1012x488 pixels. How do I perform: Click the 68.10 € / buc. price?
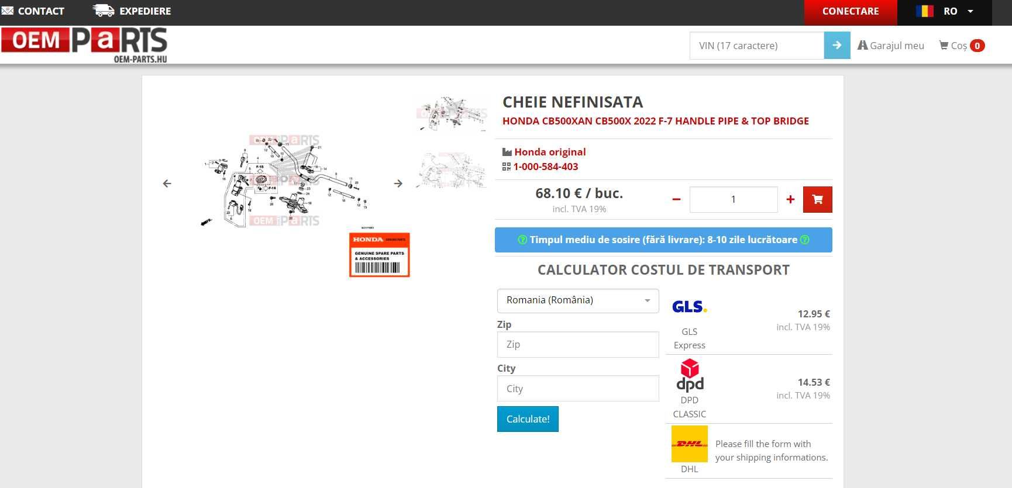[579, 193]
